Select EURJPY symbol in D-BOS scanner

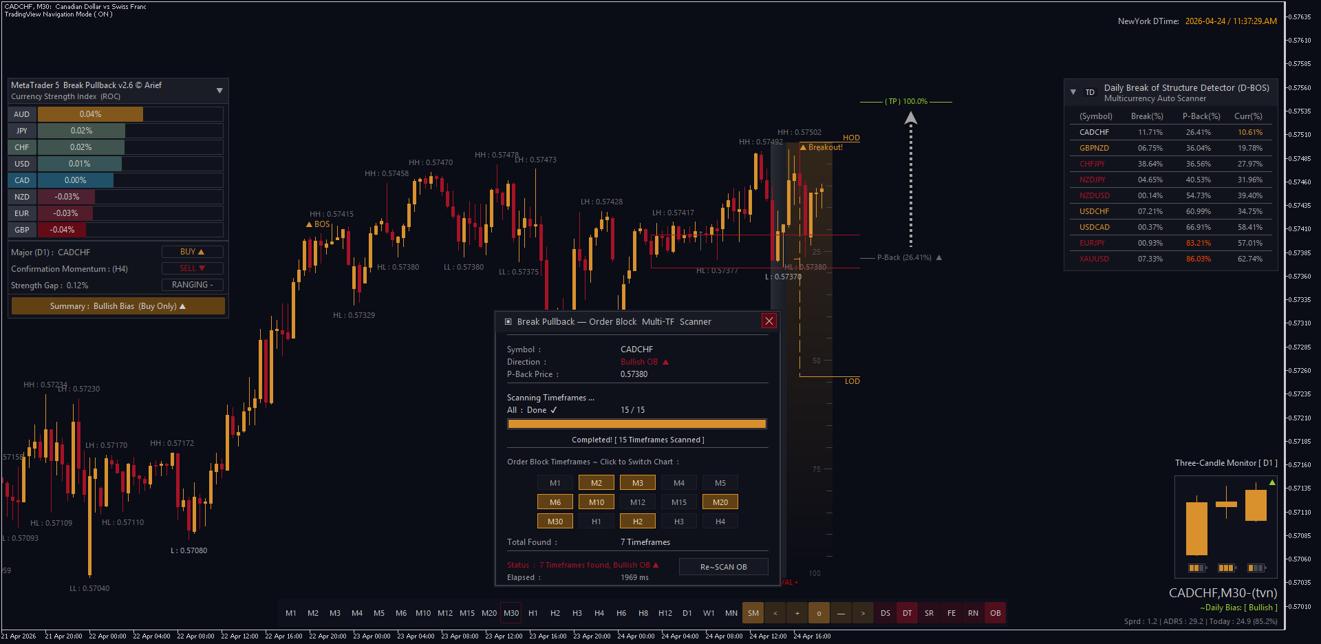point(1092,243)
